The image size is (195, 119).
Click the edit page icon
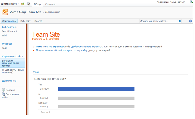click(28, 4)
